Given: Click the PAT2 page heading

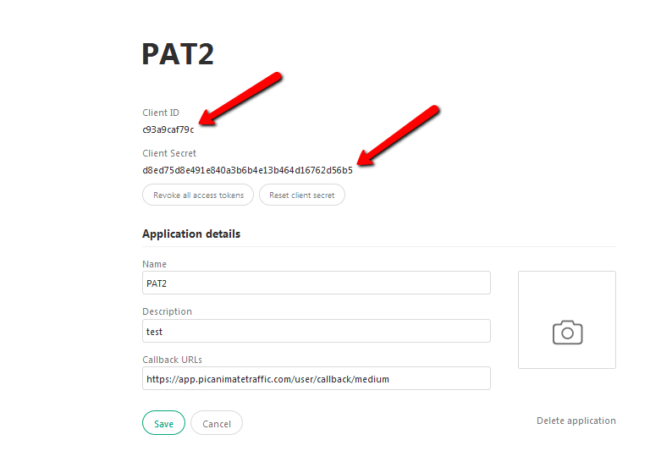Looking at the screenshot, I should (178, 54).
